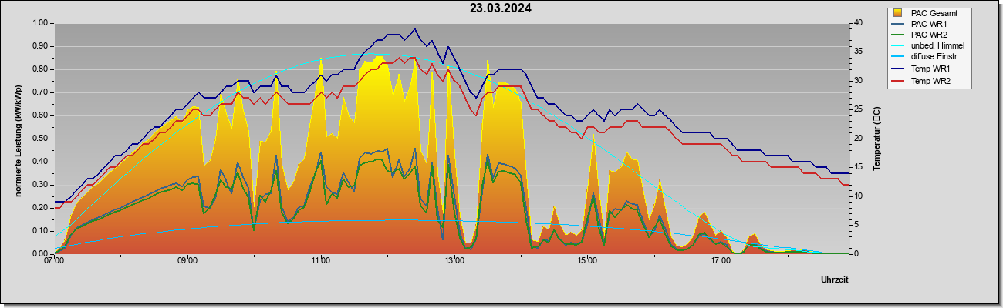Viewport: 1003px width, 308px height.
Task: Click the 09:00 time axis label
Action: [187, 262]
